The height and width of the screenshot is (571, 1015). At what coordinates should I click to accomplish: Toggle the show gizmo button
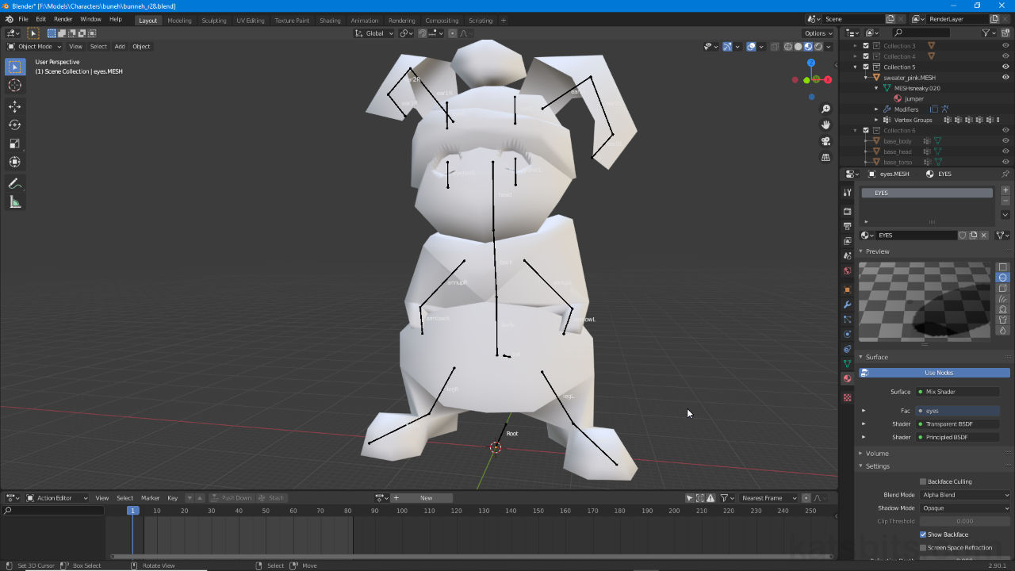pyautogui.click(x=727, y=46)
